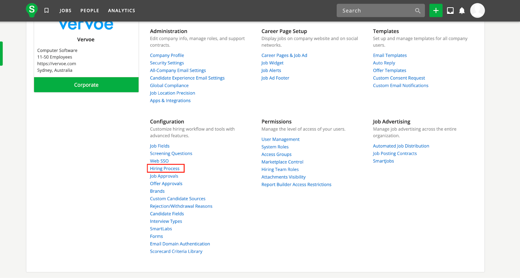Open Screening Questions
520x278 pixels.
(171, 154)
